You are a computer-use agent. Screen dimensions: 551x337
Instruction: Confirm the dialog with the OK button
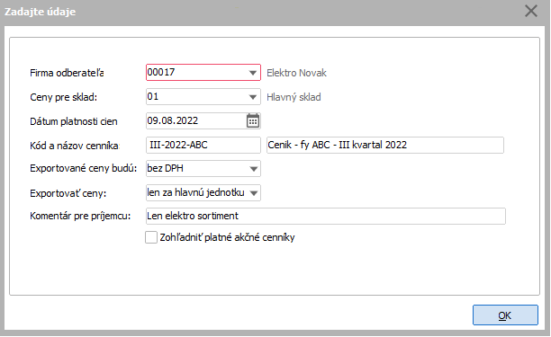505,315
